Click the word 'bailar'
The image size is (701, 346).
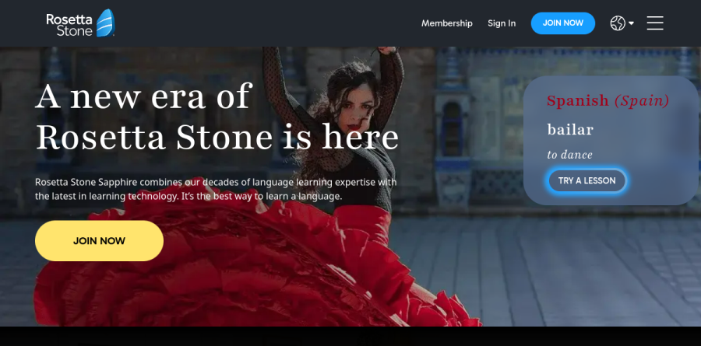tap(570, 130)
